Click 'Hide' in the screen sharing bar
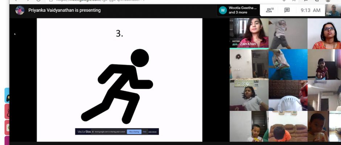The image size is (341, 145). point(145,132)
